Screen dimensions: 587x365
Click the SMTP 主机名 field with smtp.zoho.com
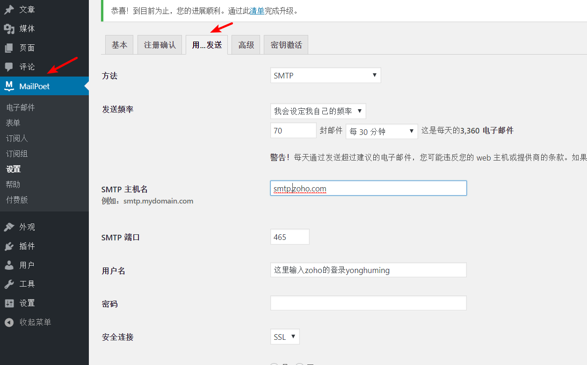click(368, 188)
